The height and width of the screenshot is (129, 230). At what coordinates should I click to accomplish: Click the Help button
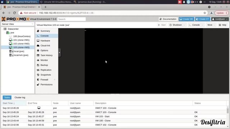222,25
